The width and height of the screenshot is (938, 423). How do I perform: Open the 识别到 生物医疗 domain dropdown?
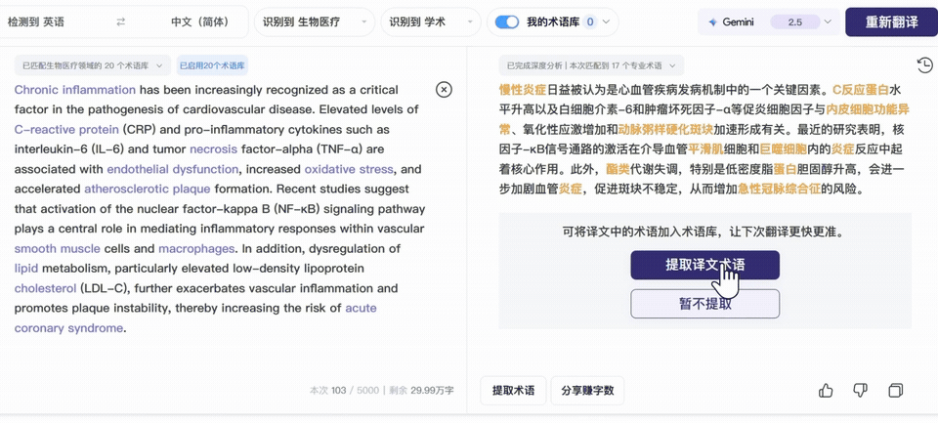pos(315,22)
